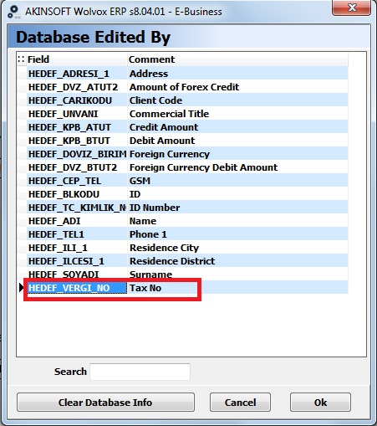The width and height of the screenshot is (377, 426).
Task: Click the AKINSOFT app icon in title bar
Action: (x=13, y=12)
